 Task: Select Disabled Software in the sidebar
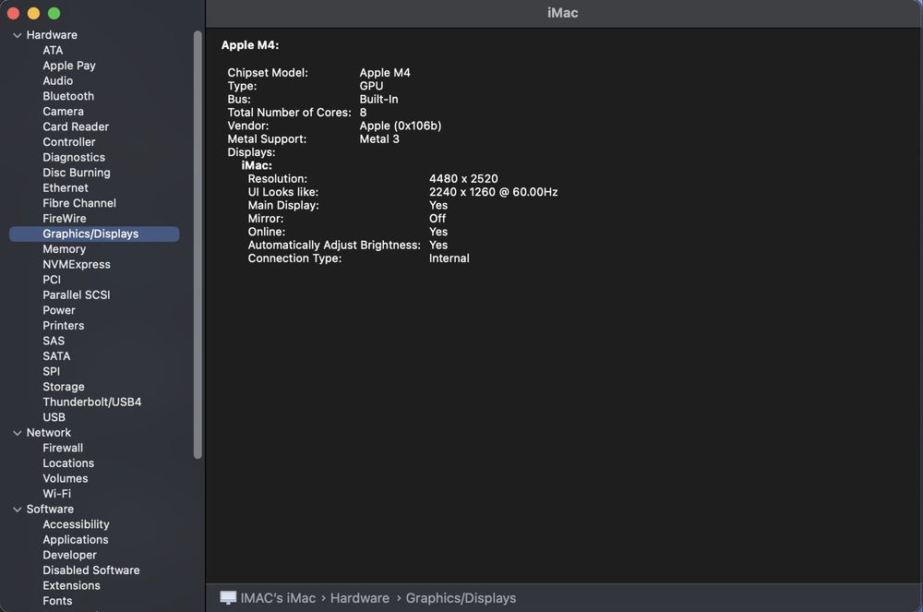(91, 570)
